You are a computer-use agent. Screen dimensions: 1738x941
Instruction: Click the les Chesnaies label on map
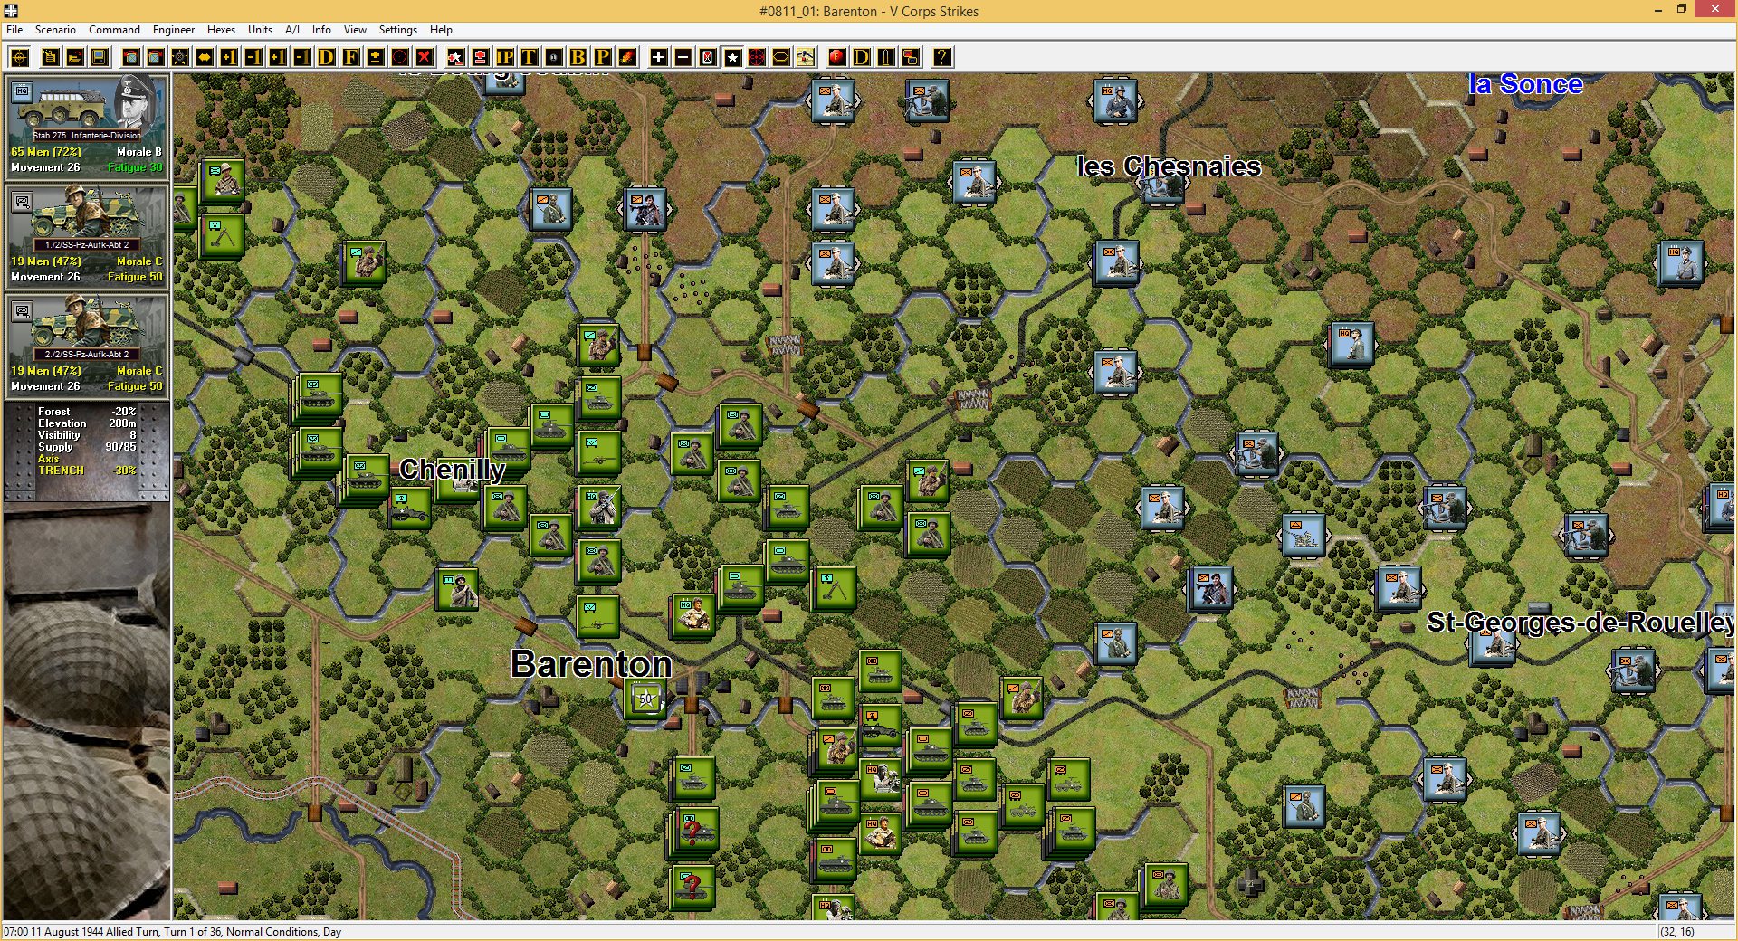pos(1169,166)
